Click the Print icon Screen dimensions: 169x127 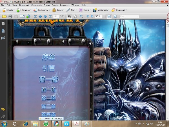pyautogui.click(x=10, y=16)
